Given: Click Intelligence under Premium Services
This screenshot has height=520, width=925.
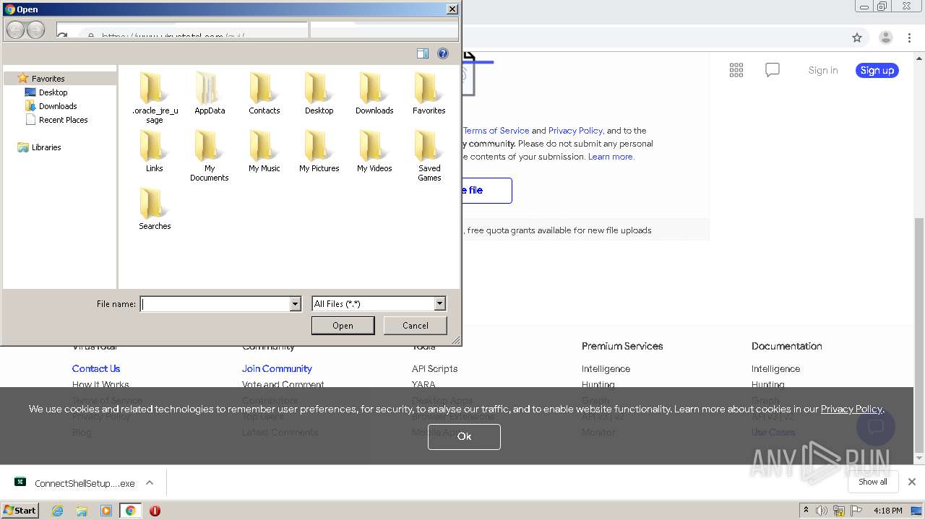Looking at the screenshot, I should (606, 368).
